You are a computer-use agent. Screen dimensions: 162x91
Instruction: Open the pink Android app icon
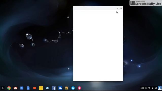point(79,88)
